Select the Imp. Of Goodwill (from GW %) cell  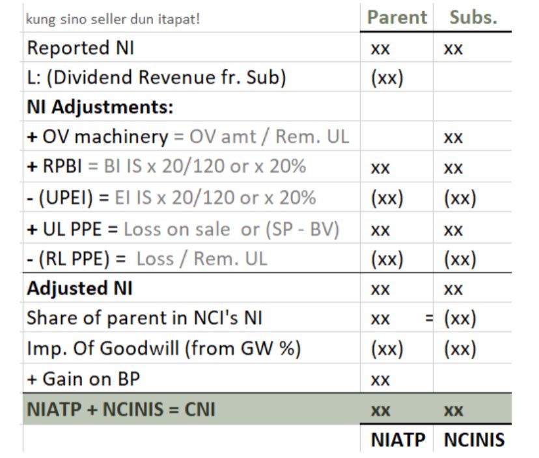(191, 347)
